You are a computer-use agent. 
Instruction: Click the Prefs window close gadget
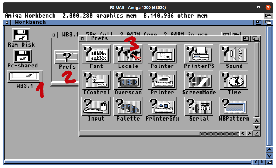tap(82, 38)
